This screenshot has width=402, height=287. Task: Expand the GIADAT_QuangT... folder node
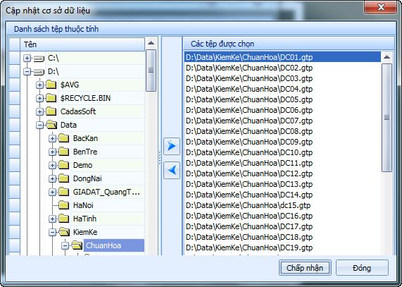click(52, 192)
